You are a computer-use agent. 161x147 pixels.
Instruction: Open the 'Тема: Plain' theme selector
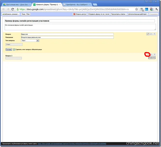25,14
